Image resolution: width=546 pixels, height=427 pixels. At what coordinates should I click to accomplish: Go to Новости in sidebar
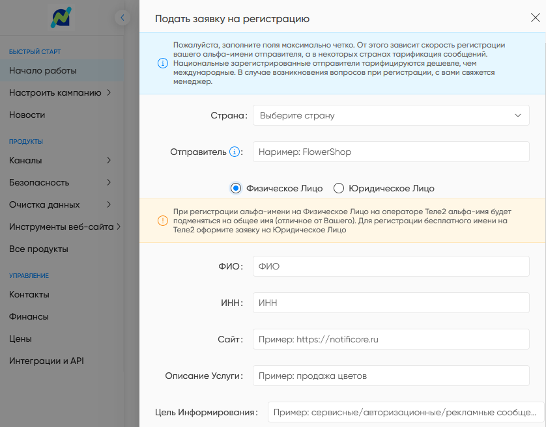pyautogui.click(x=27, y=115)
